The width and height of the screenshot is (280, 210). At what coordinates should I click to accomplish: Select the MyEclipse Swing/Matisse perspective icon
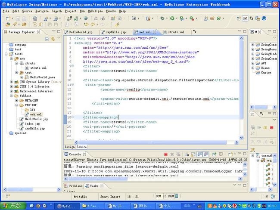coord(245,19)
